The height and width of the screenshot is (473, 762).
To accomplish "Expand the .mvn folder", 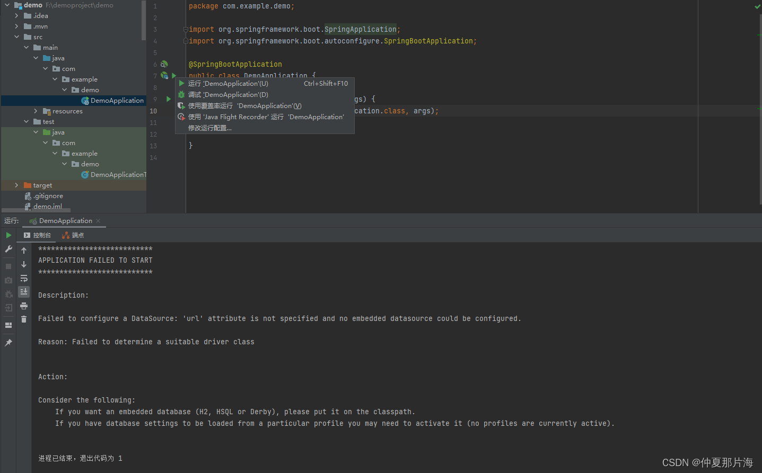I will [16, 26].
